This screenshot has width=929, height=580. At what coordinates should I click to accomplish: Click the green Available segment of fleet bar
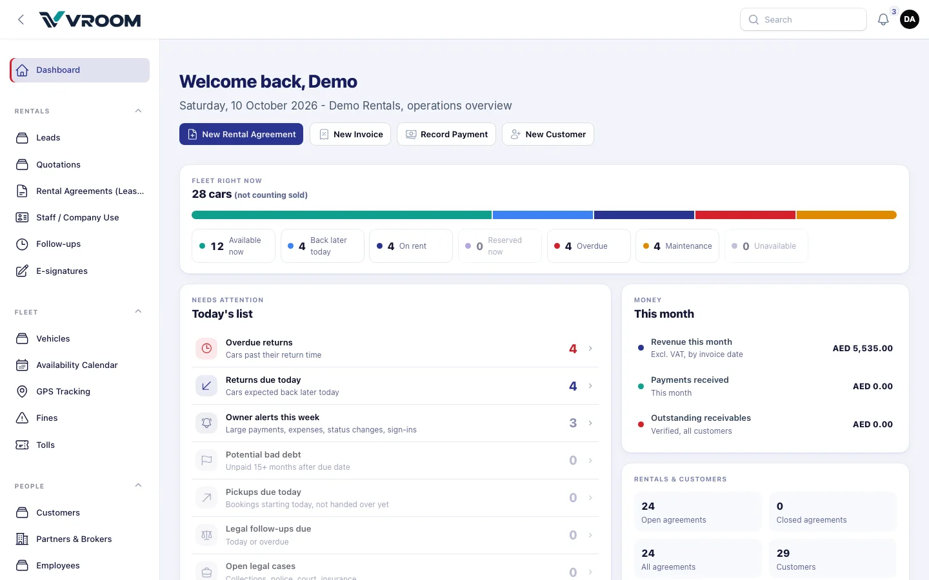point(341,215)
